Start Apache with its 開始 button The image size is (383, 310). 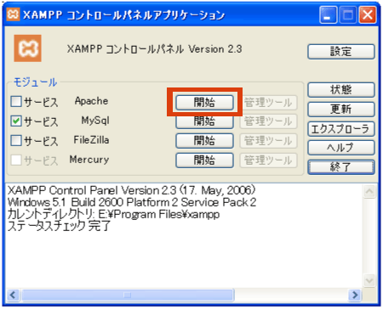[x=204, y=102]
